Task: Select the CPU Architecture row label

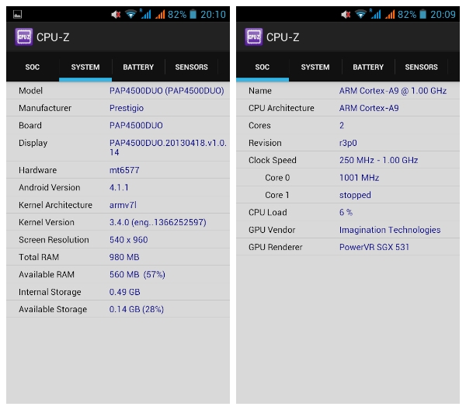Action: pos(281,108)
